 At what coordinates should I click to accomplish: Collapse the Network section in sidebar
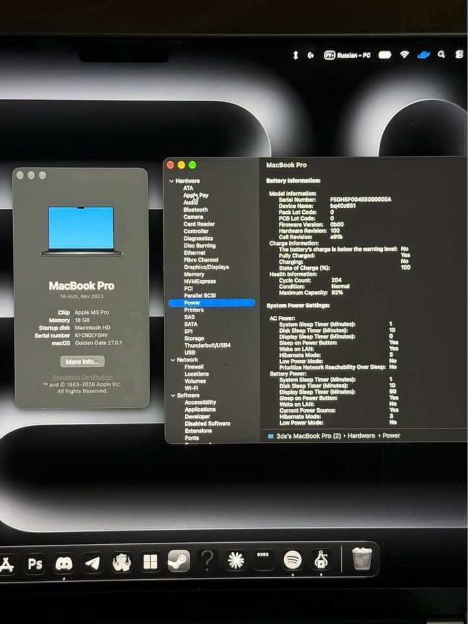(x=173, y=359)
